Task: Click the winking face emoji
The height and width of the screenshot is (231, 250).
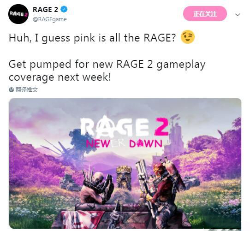Action: click(x=187, y=37)
